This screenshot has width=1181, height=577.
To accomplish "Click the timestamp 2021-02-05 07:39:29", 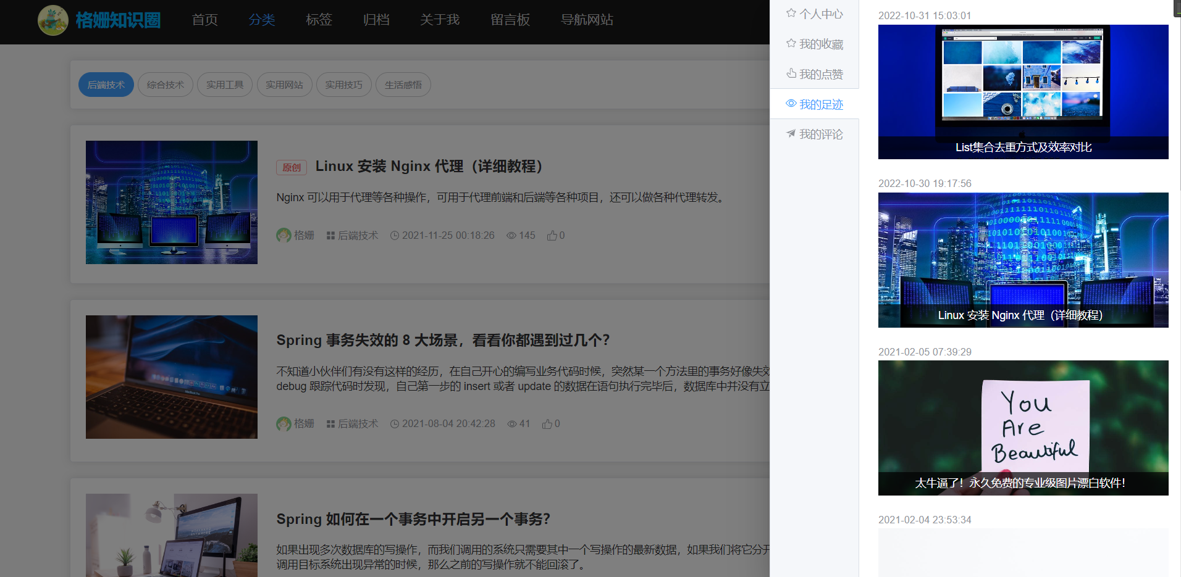I will coord(925,352).
